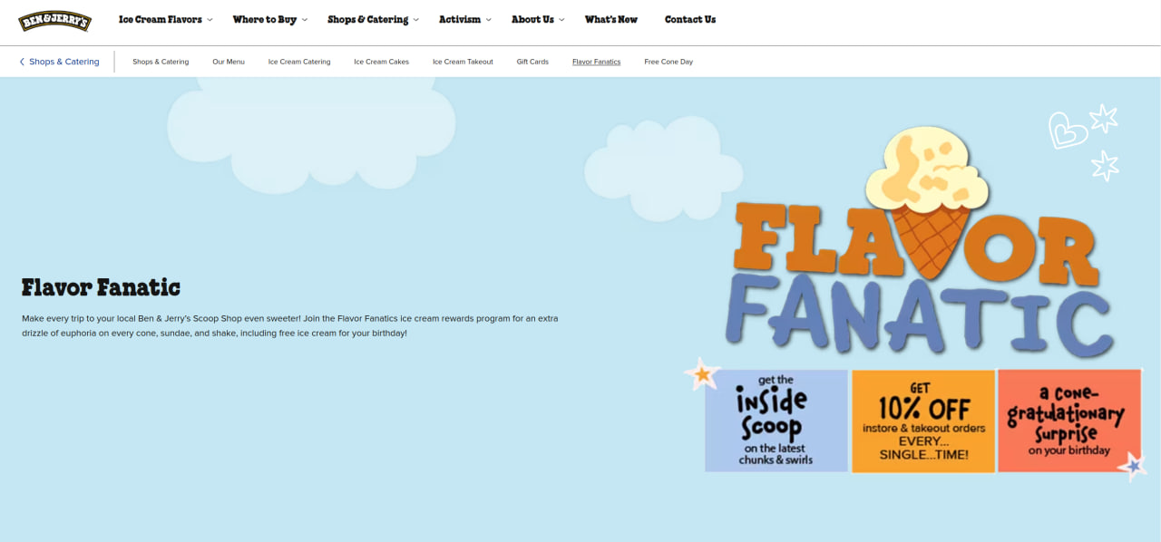Expand the Activism dropdown arrow
The image size is (1161, 542).
tap(489, 20)
